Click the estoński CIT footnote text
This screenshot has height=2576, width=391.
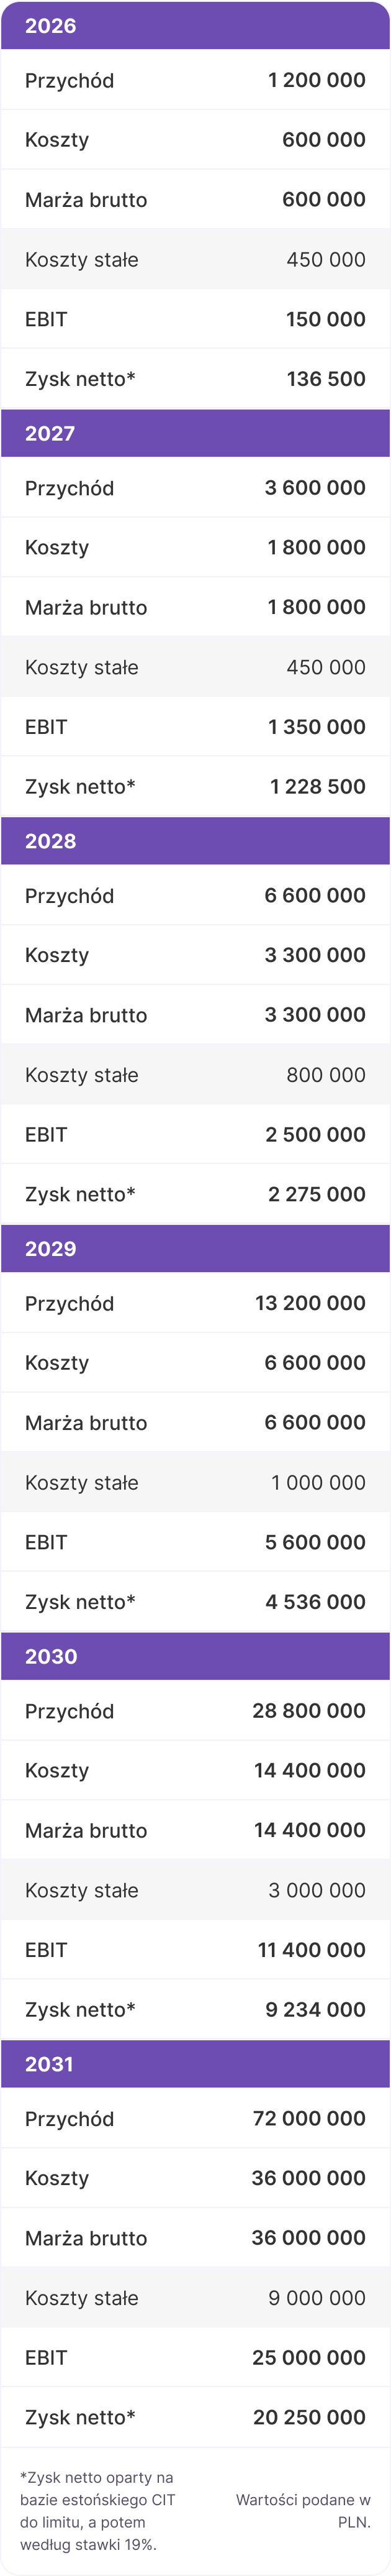[98, 2511]
